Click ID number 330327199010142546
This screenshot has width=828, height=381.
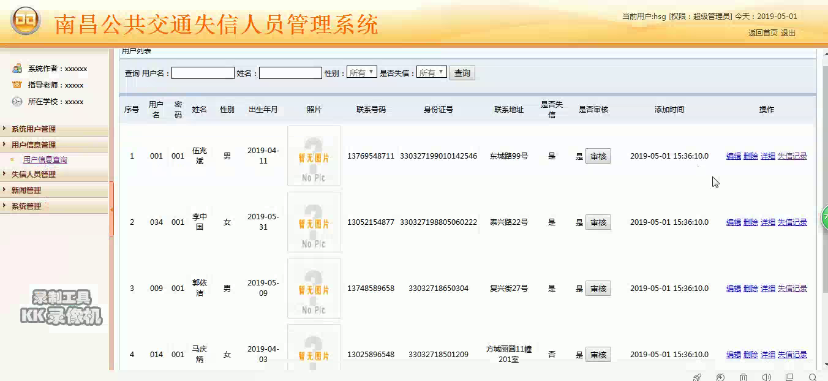438,156
